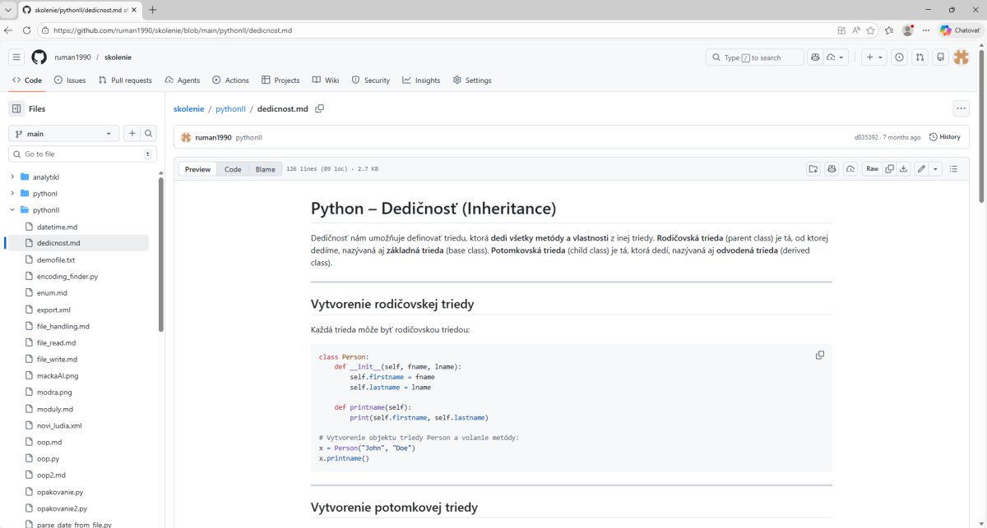Image resolution: width=987 pixels, height=528 pixels.
Task: Open the outline list icon
Action: pos(953,169)
